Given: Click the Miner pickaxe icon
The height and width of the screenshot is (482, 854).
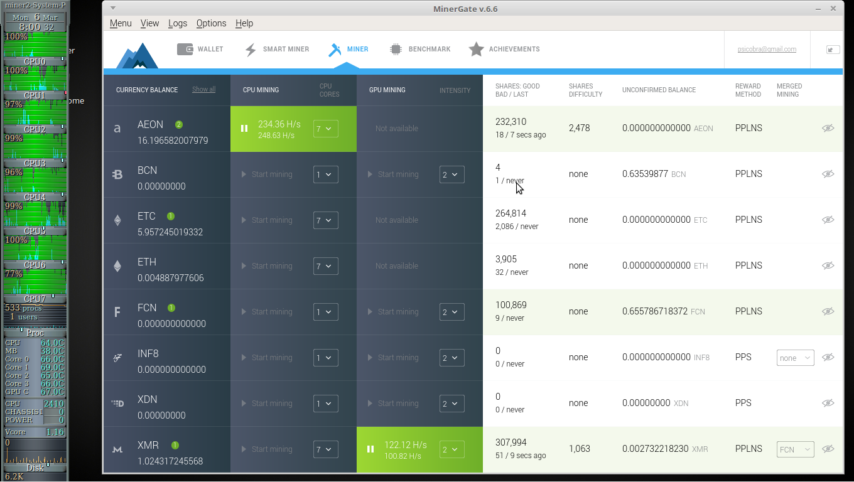Looking at the screenshot, I should pos(335,50).
